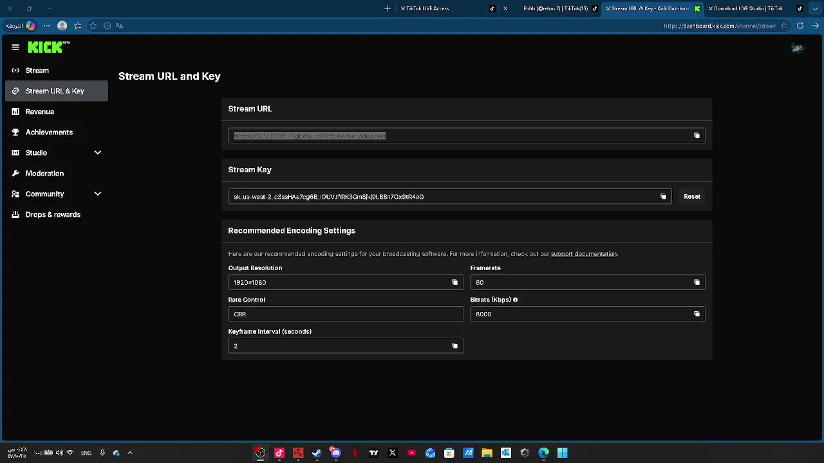Open TradingView from the taskbar
Viewport: 824px width, 463px height.
tap(373, 453)
